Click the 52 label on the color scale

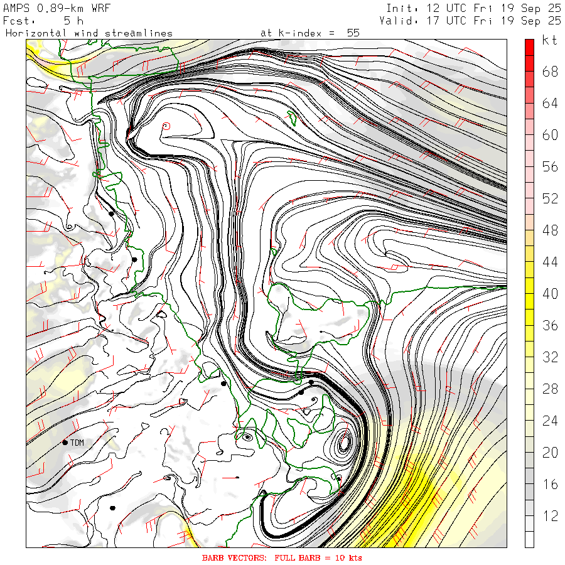point(550,199)
